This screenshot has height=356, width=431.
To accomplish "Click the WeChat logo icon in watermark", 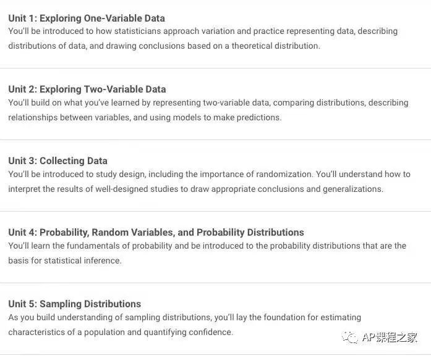I will point(349,337).
